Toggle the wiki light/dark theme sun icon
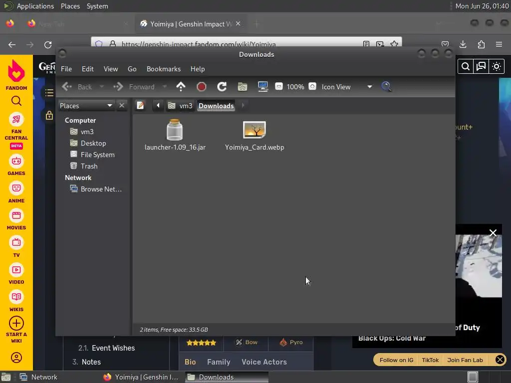 click(x=497, y=66)
